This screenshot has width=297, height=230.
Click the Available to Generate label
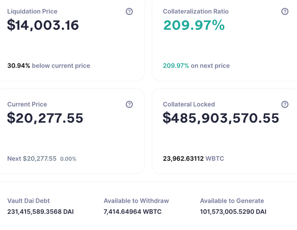pos(232,201)
